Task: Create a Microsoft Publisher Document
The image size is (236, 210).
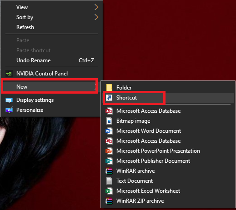Action: point(168,161)
